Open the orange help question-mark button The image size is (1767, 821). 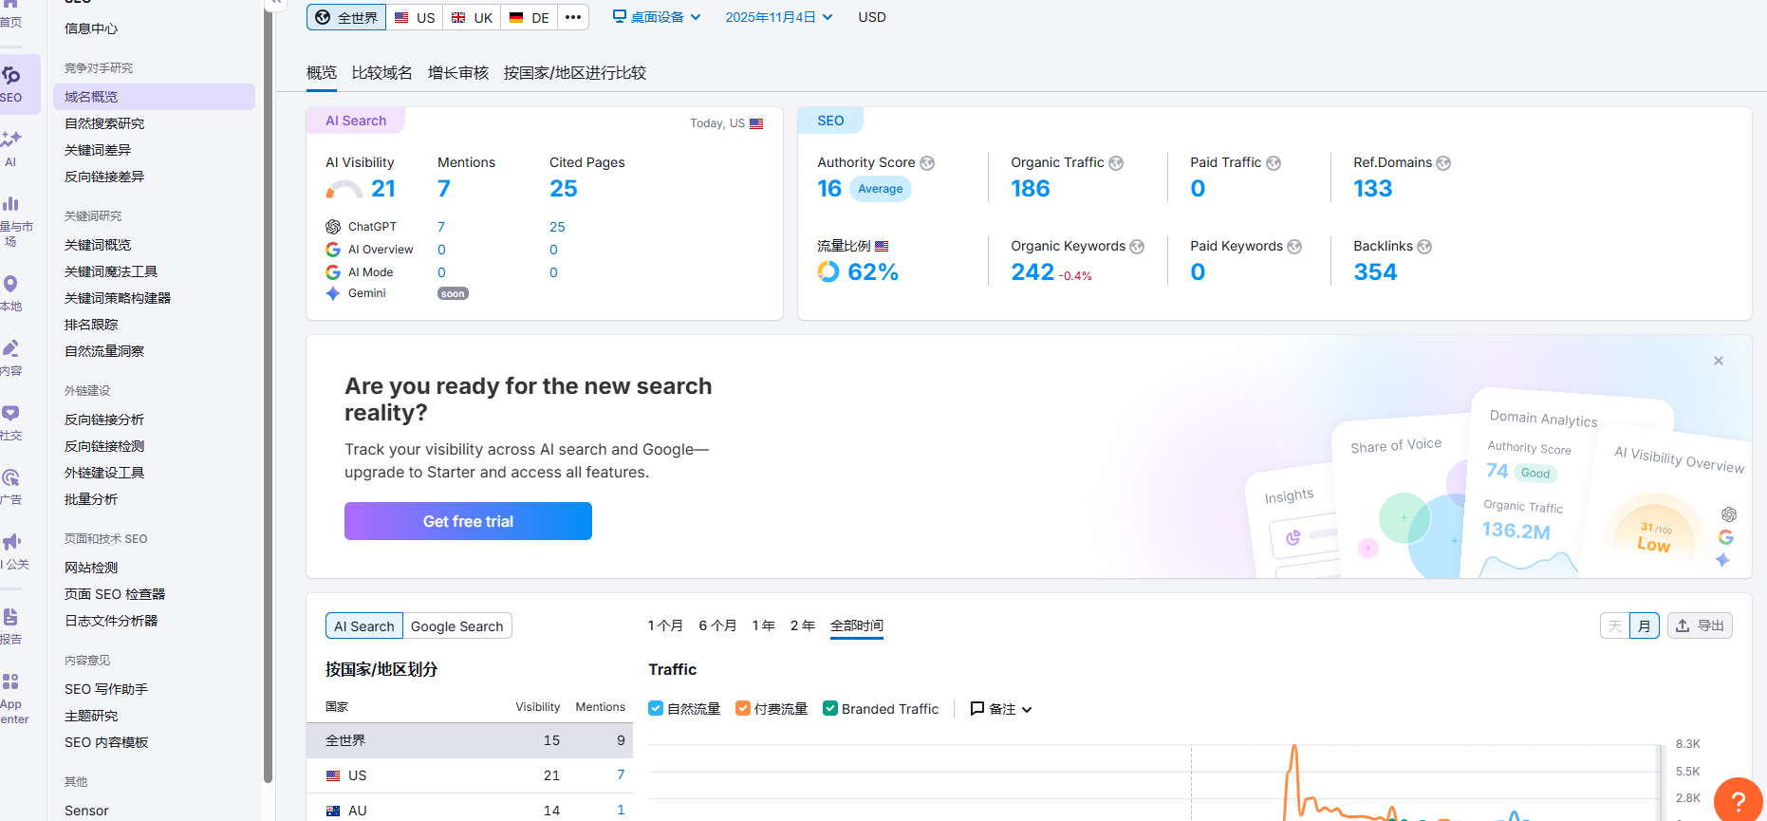coord(1739,802)
